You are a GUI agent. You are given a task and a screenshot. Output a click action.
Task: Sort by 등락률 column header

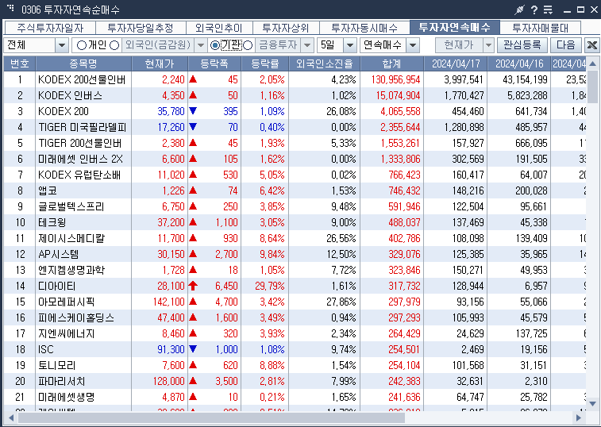tap(265, 63)
